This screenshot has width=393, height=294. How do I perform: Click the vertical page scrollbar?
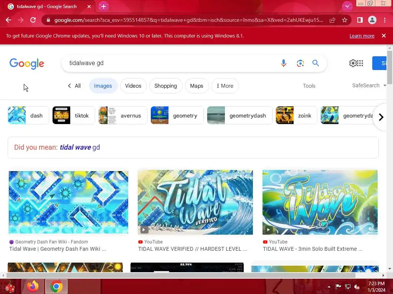[390, 67]
